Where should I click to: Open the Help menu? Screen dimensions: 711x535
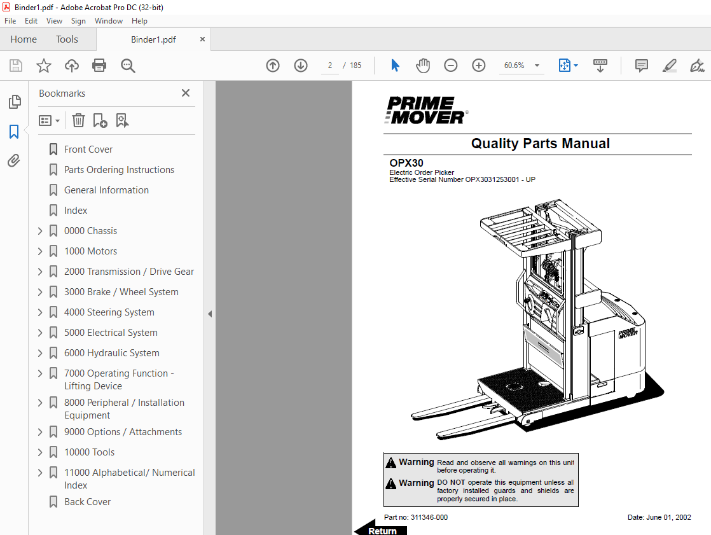[139, 21]
